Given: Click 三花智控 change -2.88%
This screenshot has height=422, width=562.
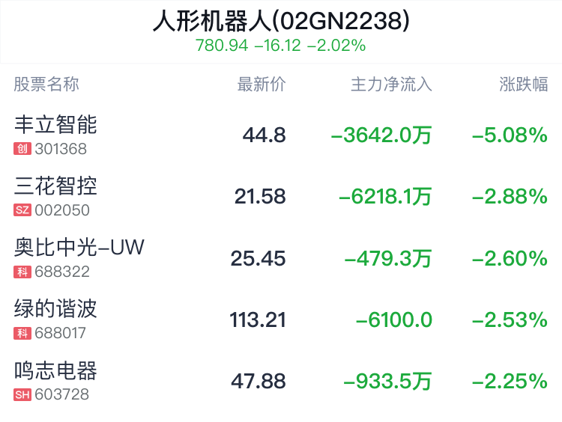Looking at the screenshot, I should pyautogui.click(x=510, y=197).
